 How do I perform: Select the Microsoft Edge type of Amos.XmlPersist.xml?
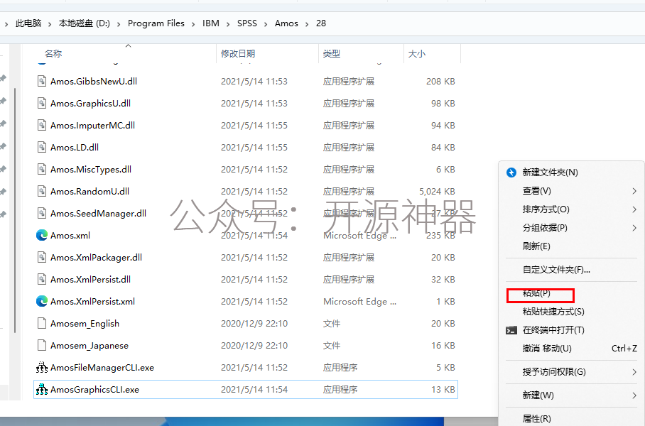[x=360, y=302]
